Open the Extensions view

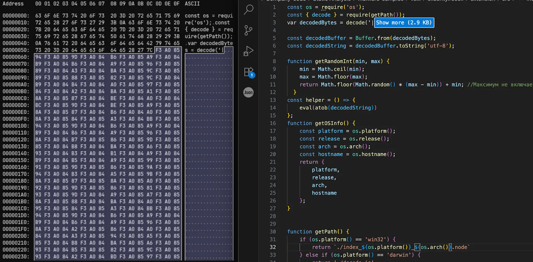(x=248, y=72)
